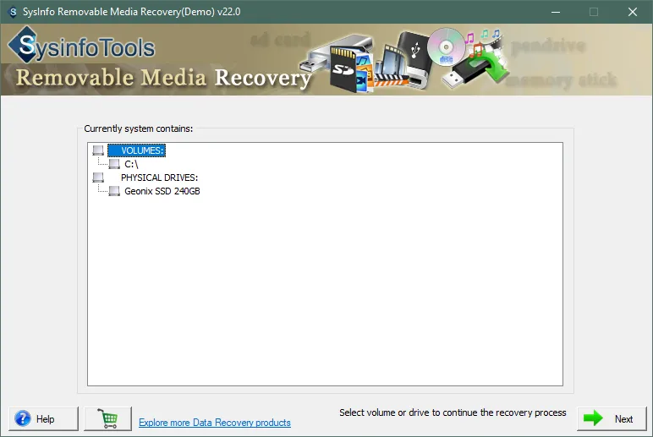Select Geonix SSD 240GB drive entry
Screen dimensions: 653x437
[x=162, y=191]
